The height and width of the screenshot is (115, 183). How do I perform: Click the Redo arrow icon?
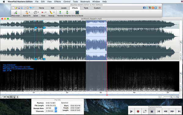(33, 8)
